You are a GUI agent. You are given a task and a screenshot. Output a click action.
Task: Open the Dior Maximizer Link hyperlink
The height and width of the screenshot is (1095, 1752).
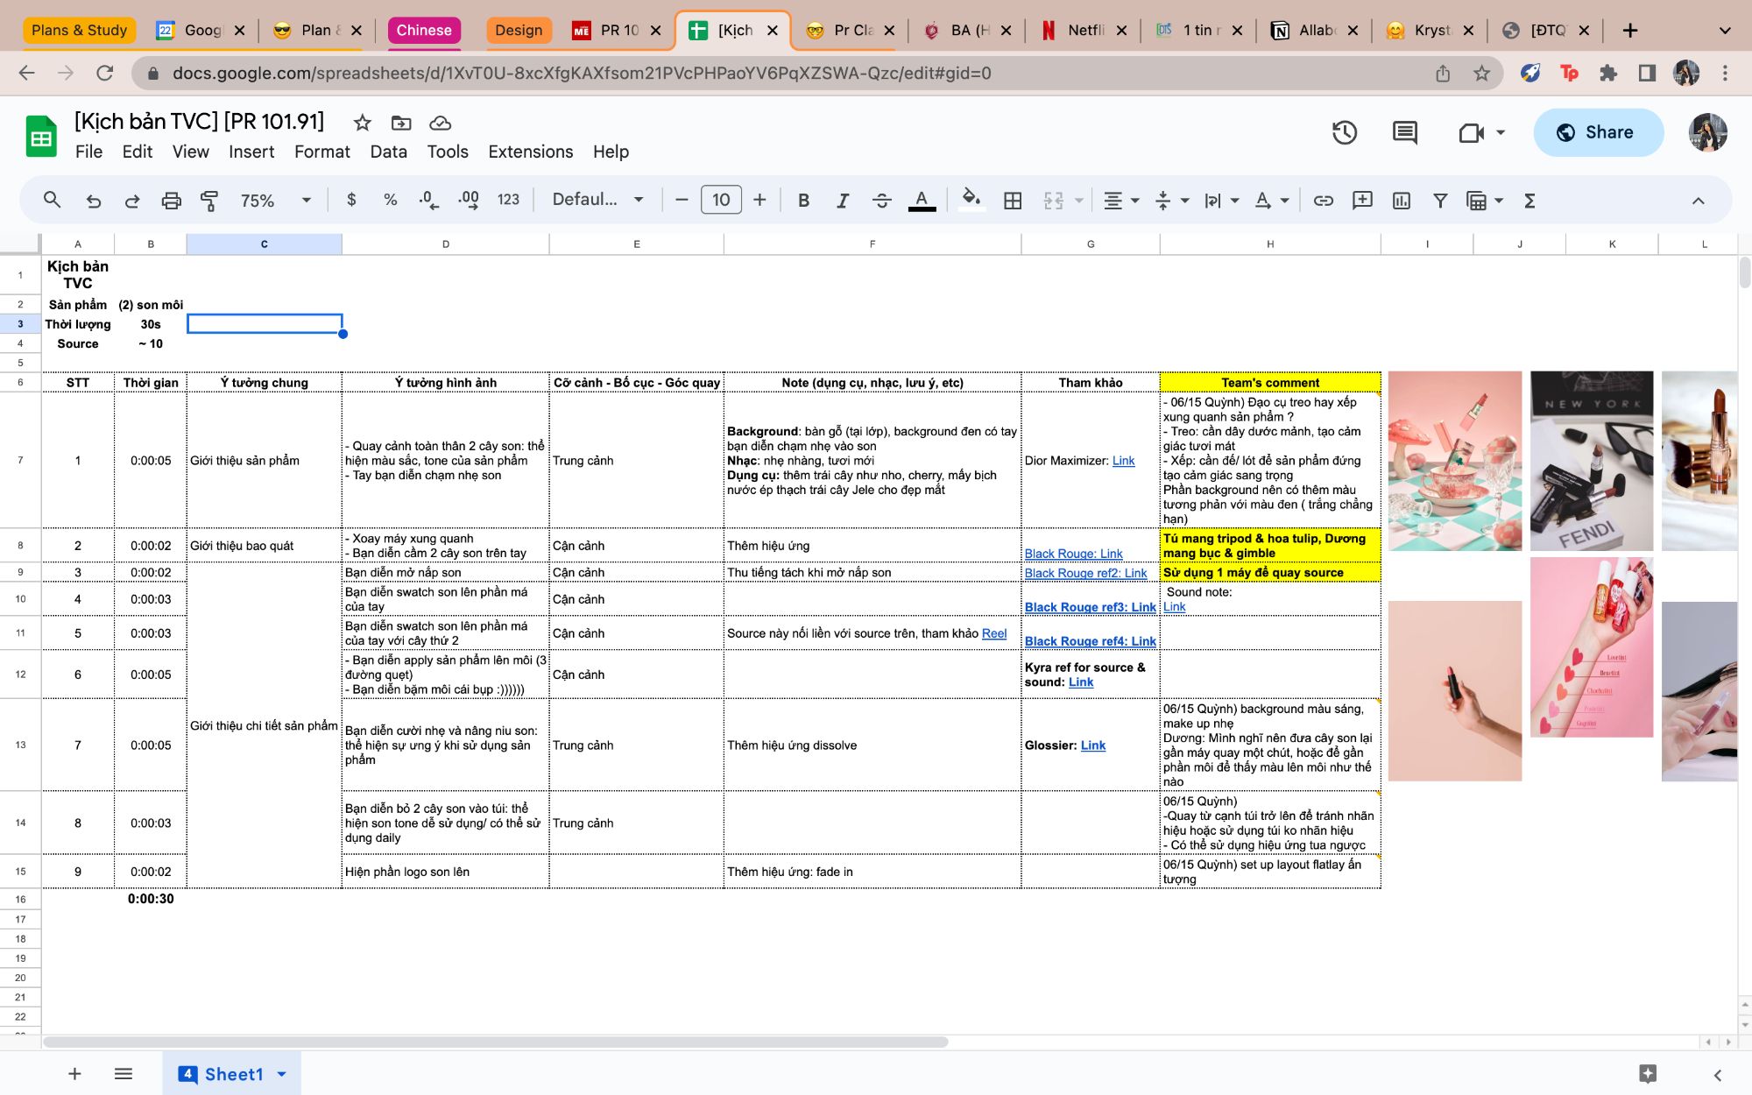click(x=1123, y=461)
